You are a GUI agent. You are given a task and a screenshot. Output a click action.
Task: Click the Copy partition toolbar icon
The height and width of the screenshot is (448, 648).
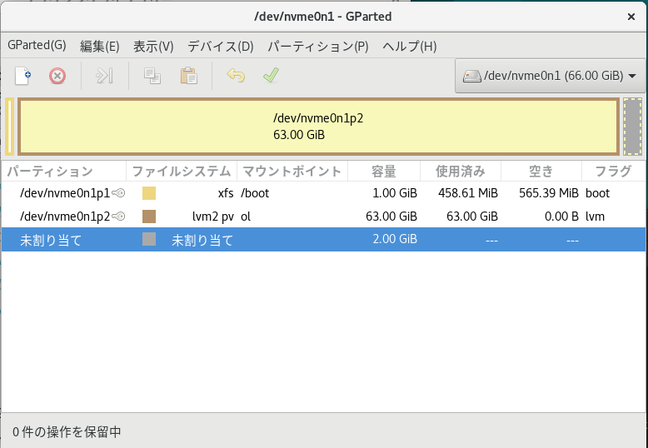pyautogui.click(x=152, y=76)
